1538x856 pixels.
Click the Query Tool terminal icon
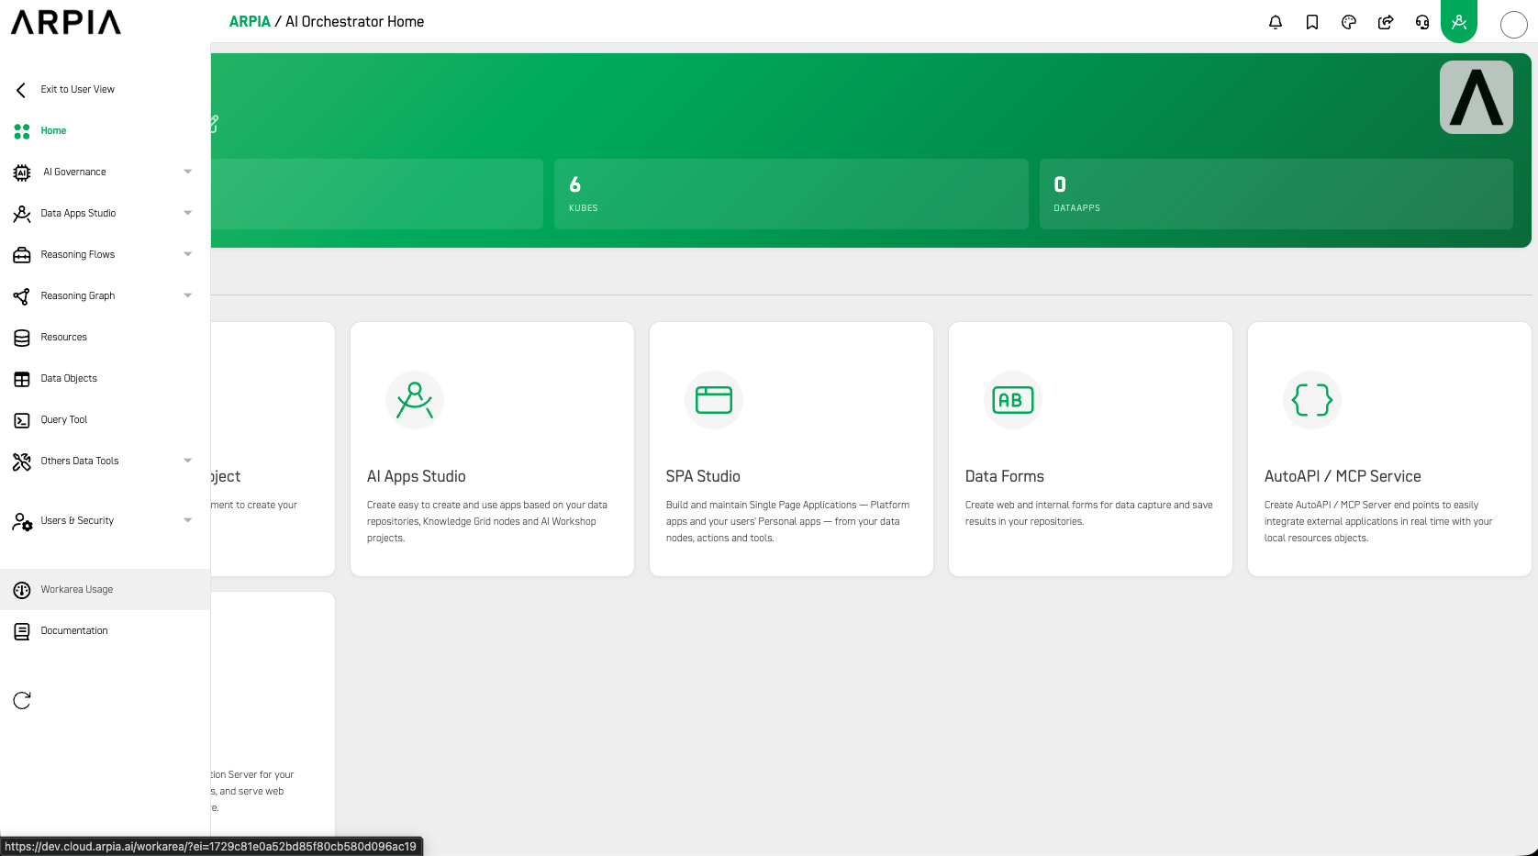(22, 420)
